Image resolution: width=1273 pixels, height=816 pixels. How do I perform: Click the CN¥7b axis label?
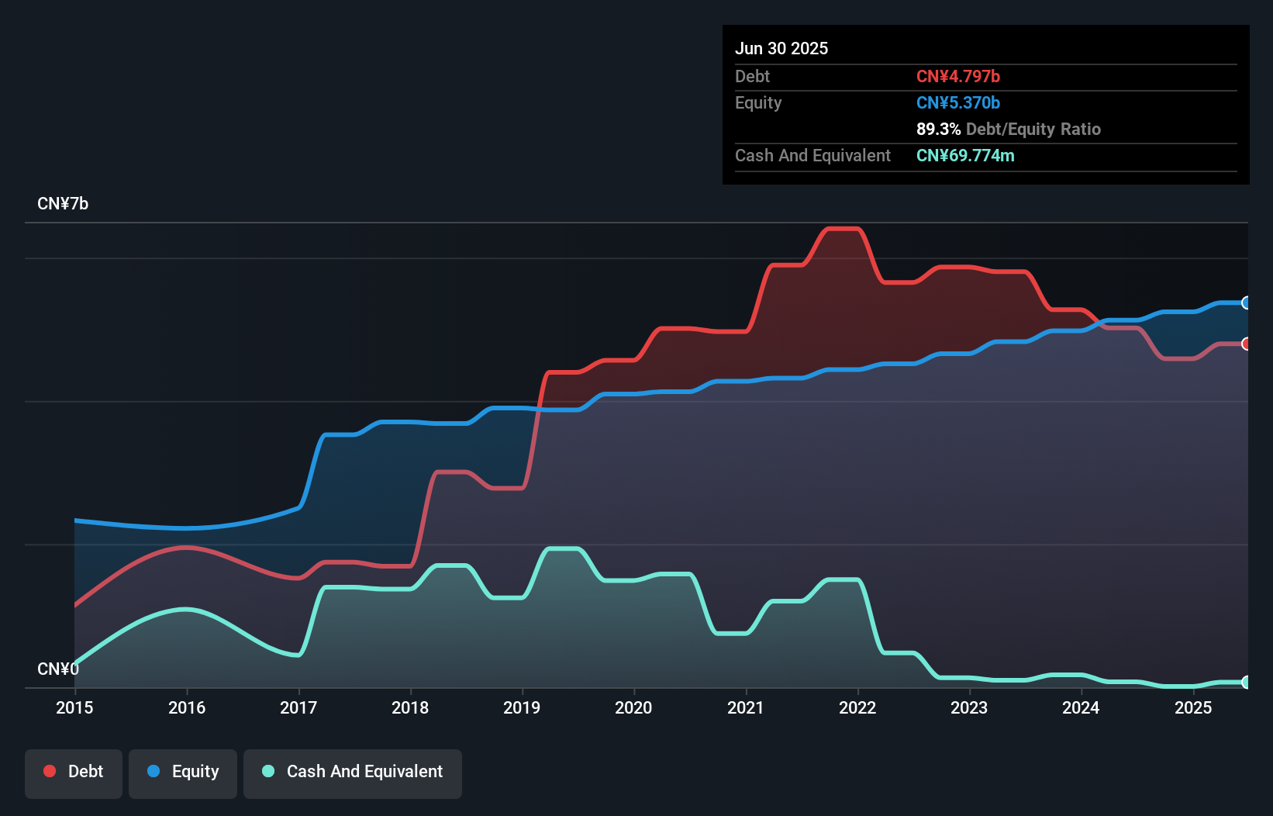pyautogui.click(x=63, y=203)
